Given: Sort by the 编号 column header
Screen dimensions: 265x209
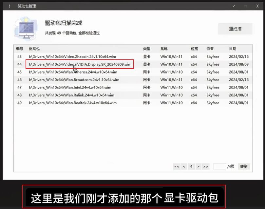Looking at the screenshot, I should pyautogui.click(x=19, y=49).
